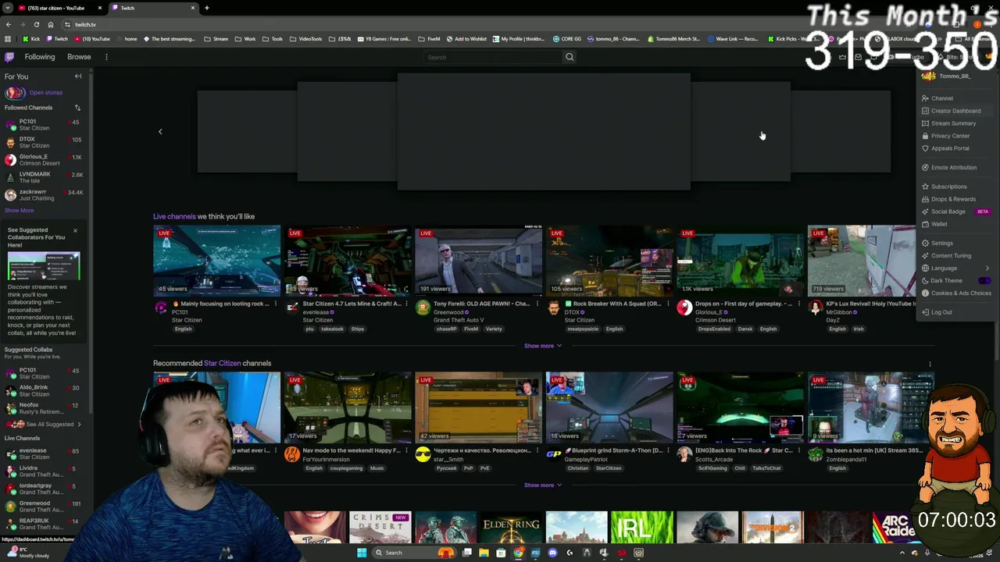Go back in browser history
1000x562 pixels.
pos(9,25)
